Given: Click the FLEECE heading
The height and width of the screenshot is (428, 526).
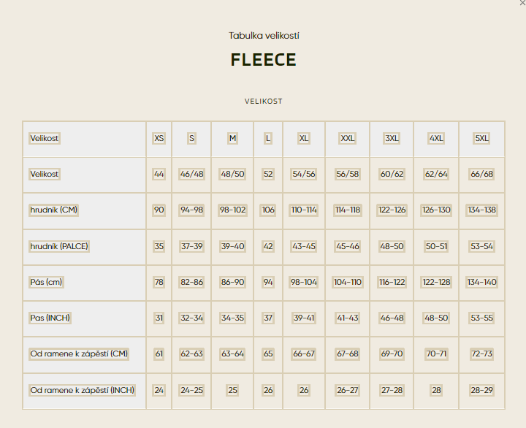Looking at the screenshot, I should pyautogui.click(x=263, y=60).
